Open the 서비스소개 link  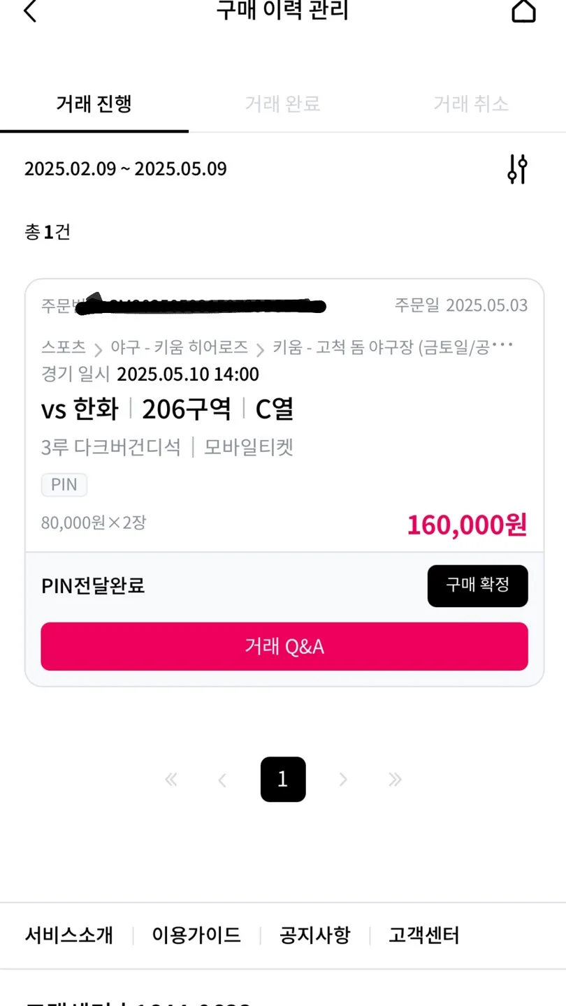(68, 935)
